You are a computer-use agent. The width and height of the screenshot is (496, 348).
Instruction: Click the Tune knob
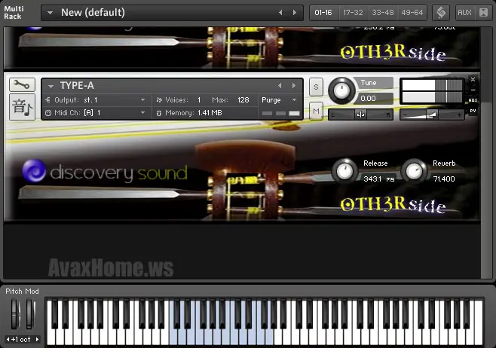[x=341, y=90]
